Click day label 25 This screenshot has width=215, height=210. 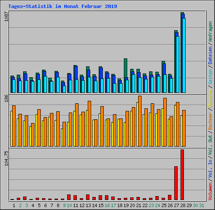tap(164, 205)
